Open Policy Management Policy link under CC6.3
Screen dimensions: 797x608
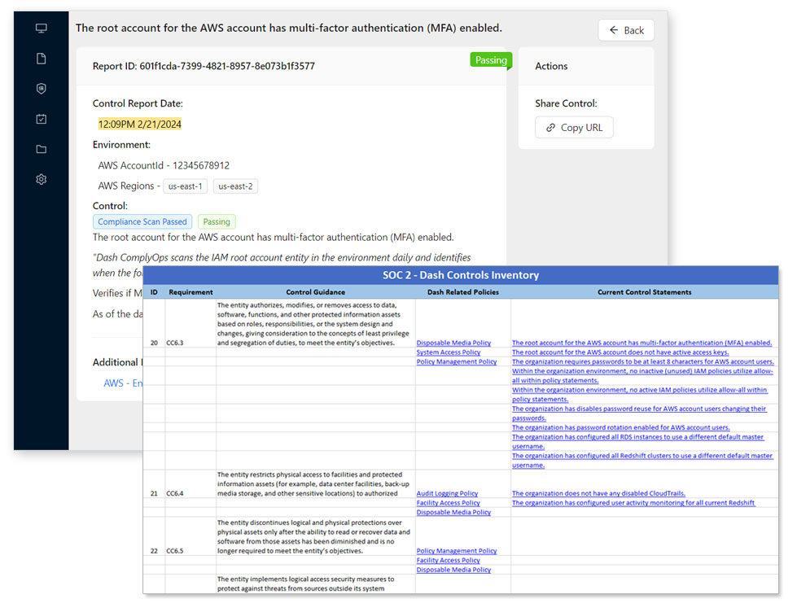(x=457, y=362)
